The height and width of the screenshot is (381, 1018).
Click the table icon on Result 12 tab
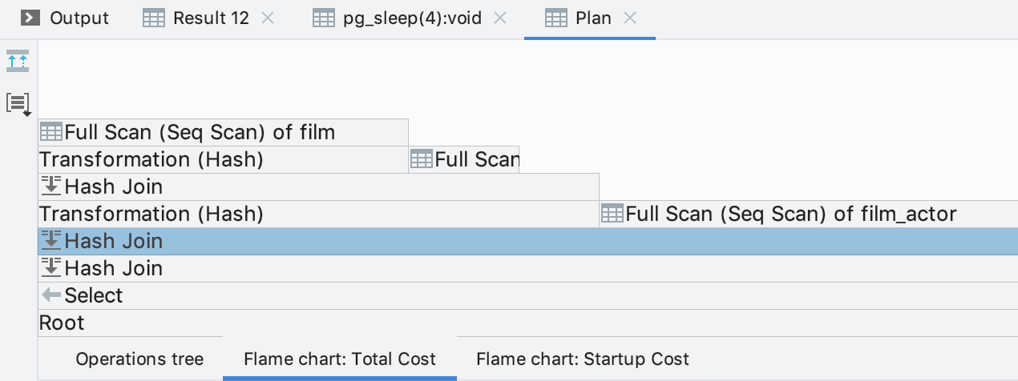[154, 18]
